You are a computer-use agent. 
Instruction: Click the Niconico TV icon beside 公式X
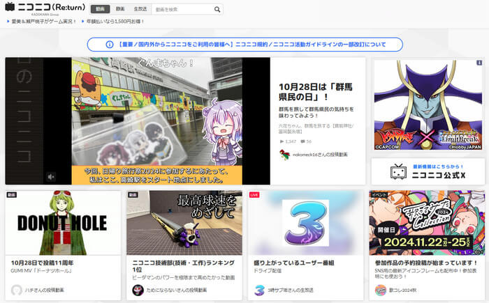point(398,171)
